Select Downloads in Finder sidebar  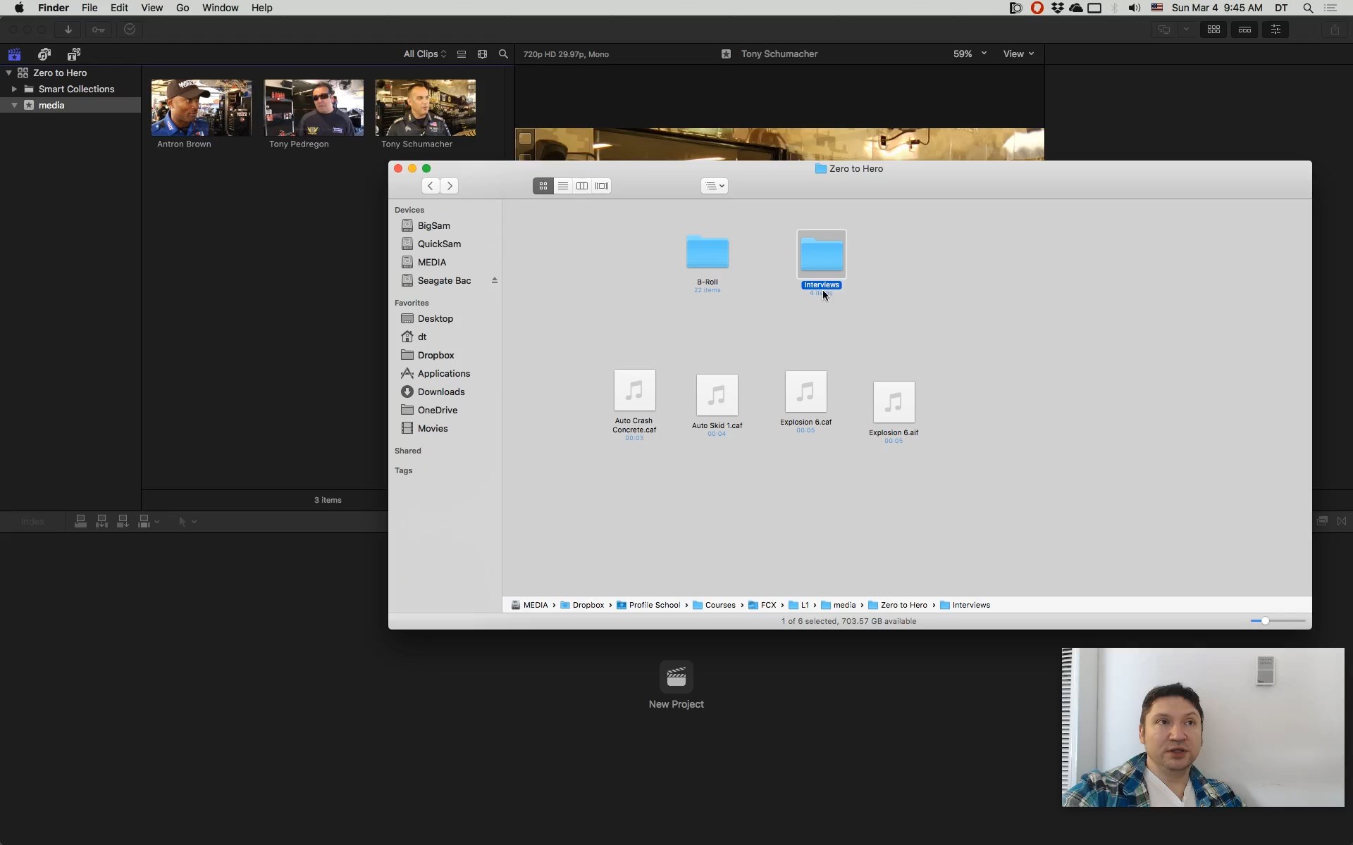click(440, 392)
